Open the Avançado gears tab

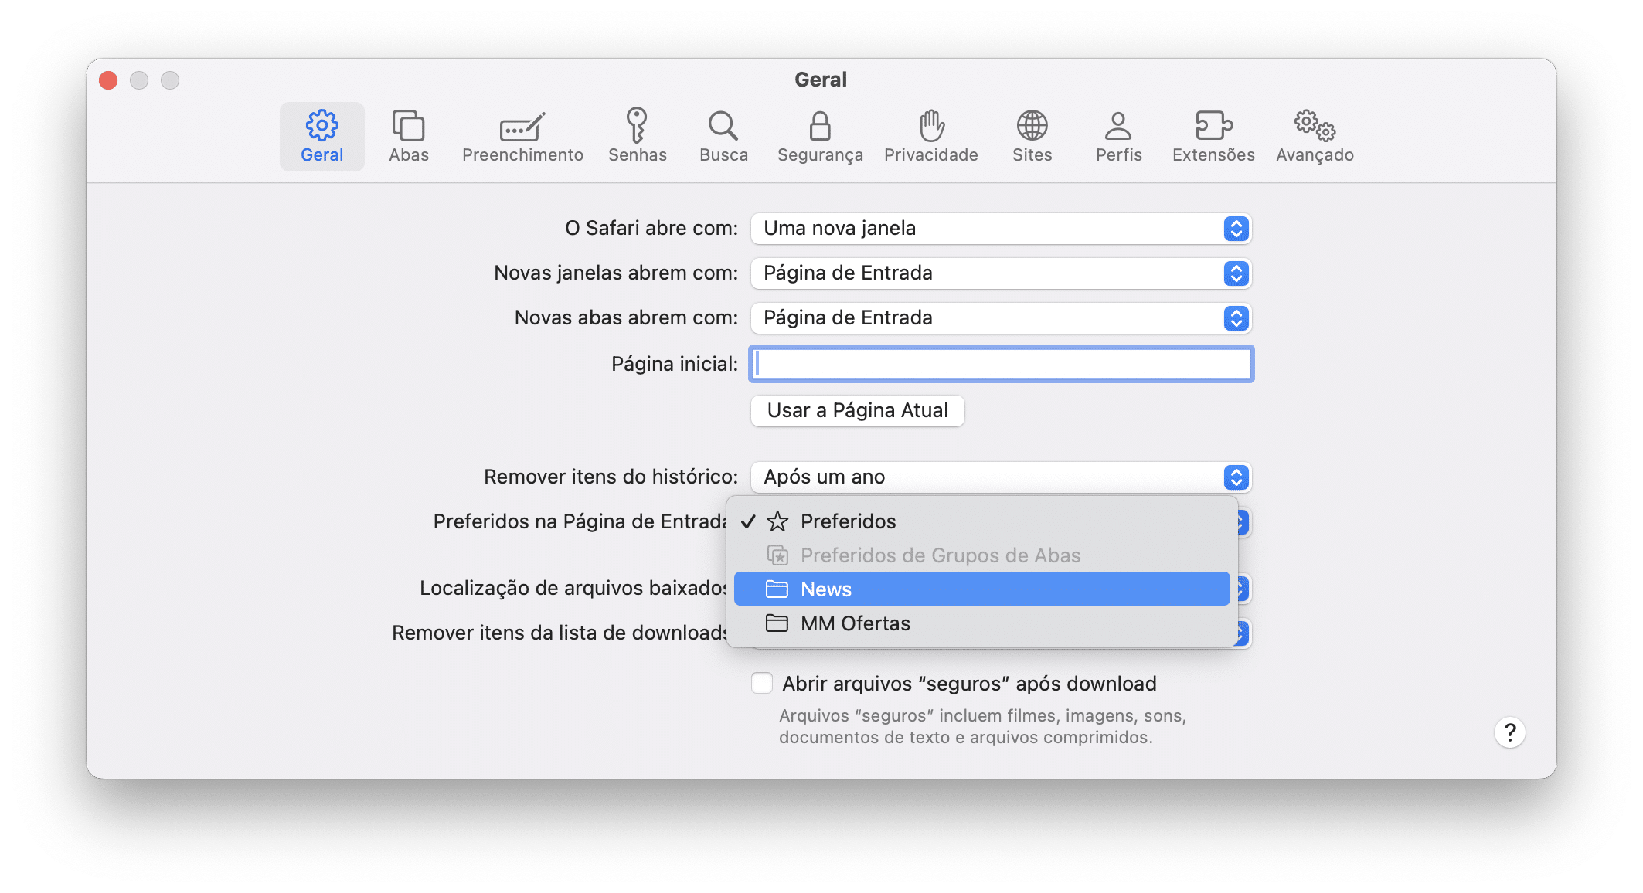(1315, 137)
